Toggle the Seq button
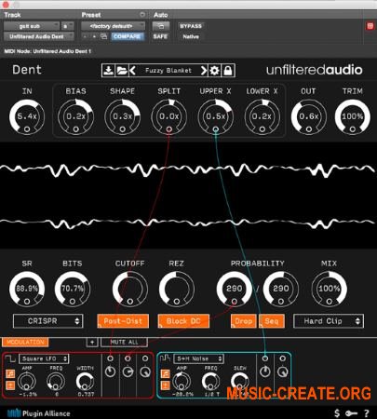Screen dimensions: 377x419 pos(272,321)
